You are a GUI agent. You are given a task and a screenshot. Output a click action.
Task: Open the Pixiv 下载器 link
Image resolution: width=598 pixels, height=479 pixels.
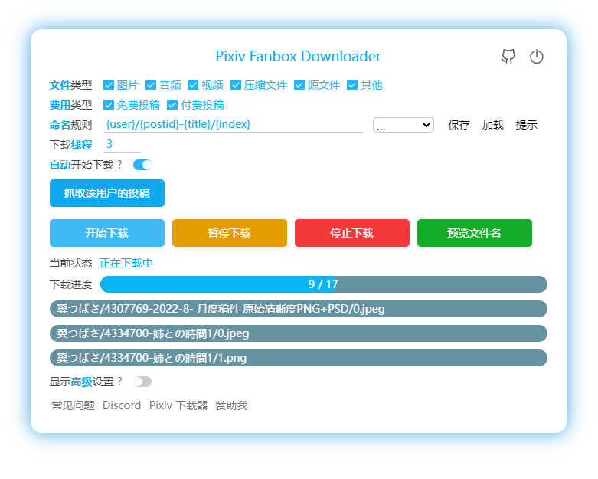[x=178, y=405]
